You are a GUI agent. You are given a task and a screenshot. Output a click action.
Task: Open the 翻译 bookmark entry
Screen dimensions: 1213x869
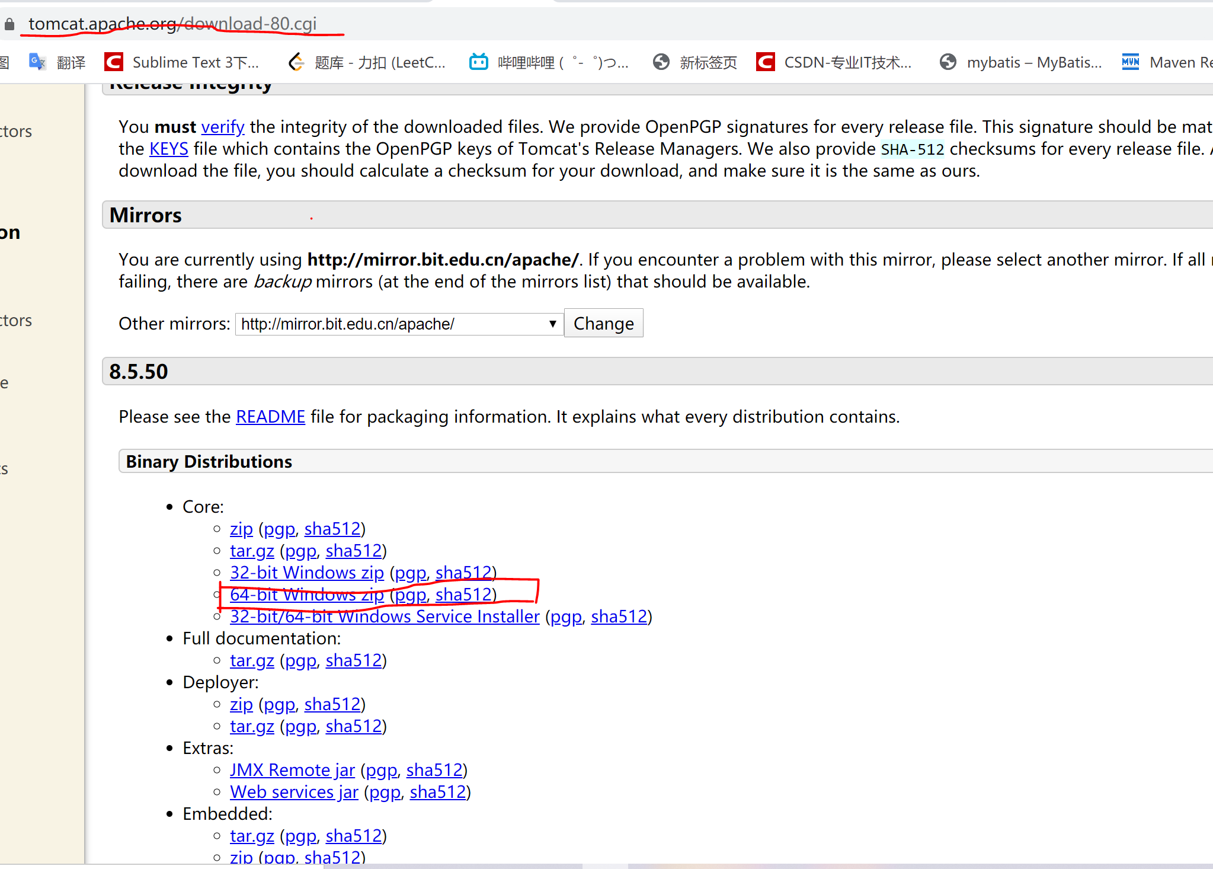[71, 62]
